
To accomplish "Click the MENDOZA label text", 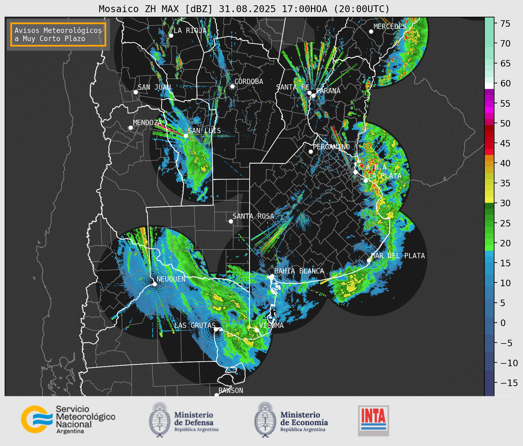I will click(147, 123).
